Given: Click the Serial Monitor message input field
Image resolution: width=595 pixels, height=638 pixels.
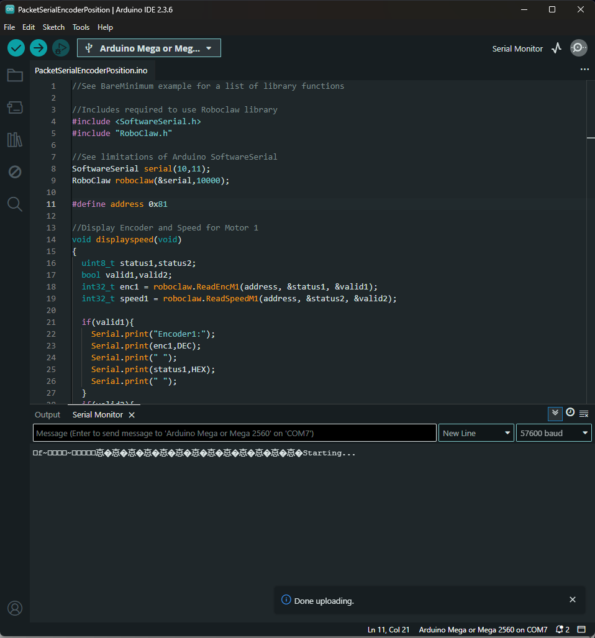Looking at the screenshot, I should 234,433.
